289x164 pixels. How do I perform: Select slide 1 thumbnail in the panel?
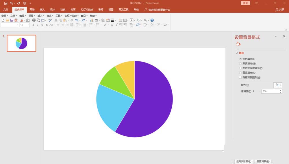tap(21, 43)
